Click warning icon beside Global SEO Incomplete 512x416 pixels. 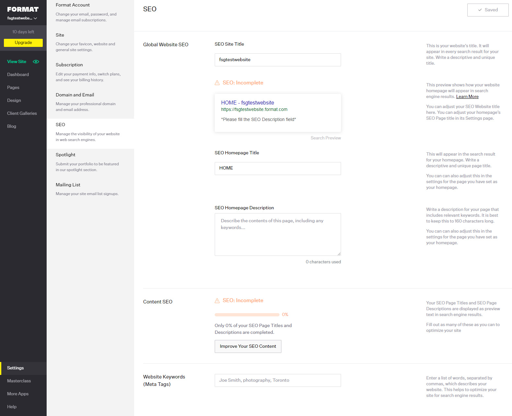[217, 83]
